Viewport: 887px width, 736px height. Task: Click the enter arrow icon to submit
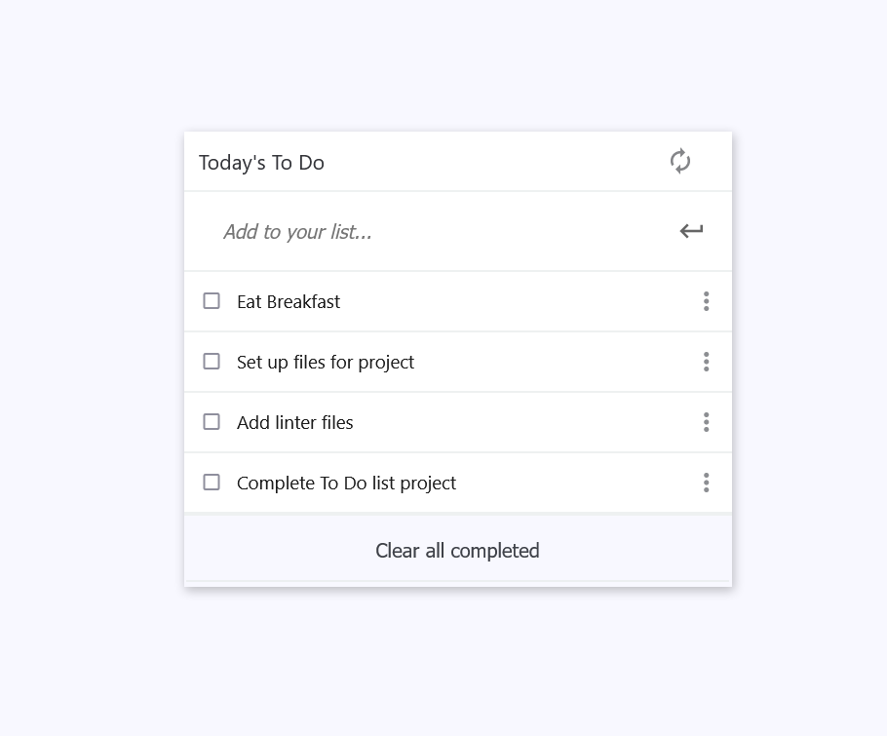pos(691,231)
